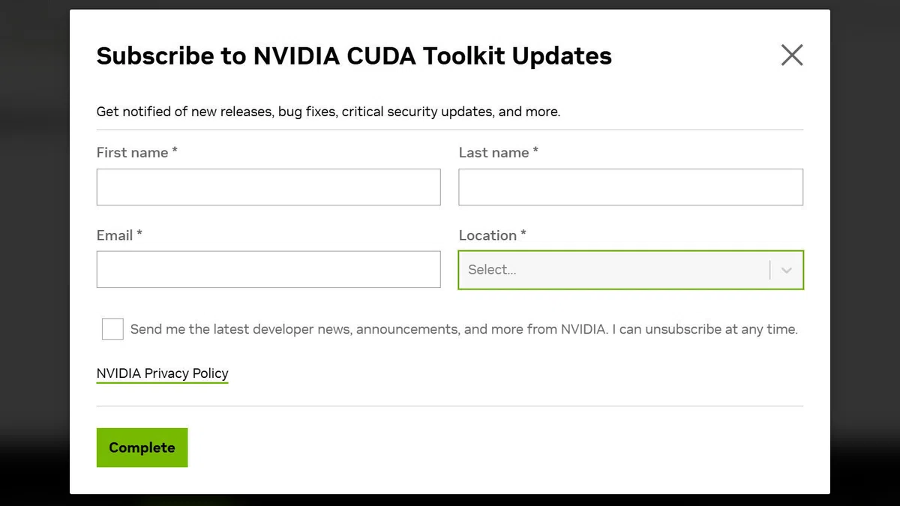Click the chevron arrow in the Location field
This screenshot has width=900, height=506.
pyautogui.click(x=786, y=270)
